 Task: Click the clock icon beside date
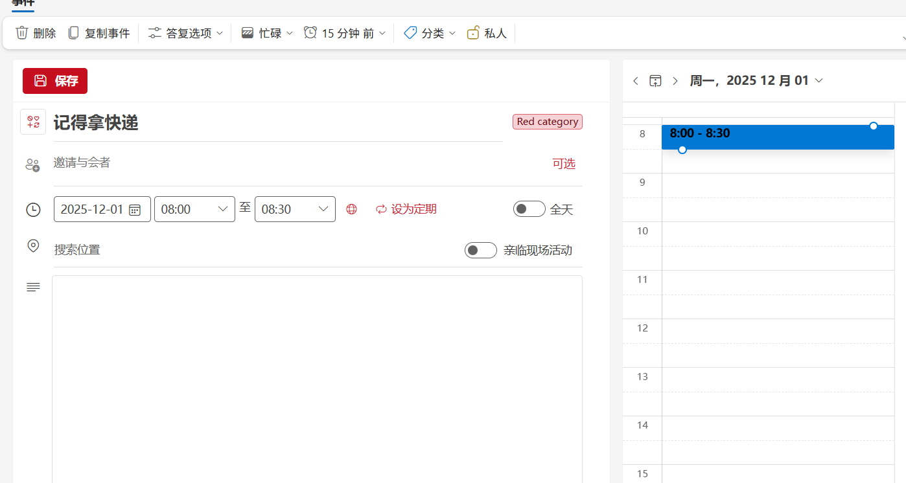33,210
